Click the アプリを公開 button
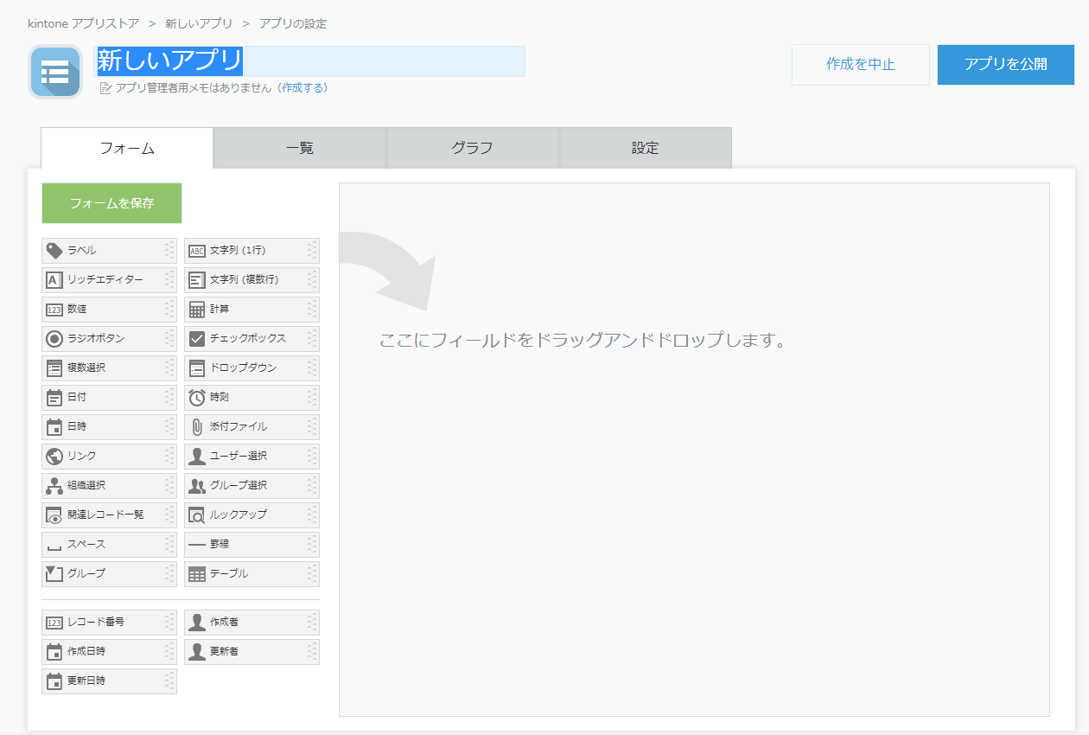1089x735 pixels. click(1005, 65)
